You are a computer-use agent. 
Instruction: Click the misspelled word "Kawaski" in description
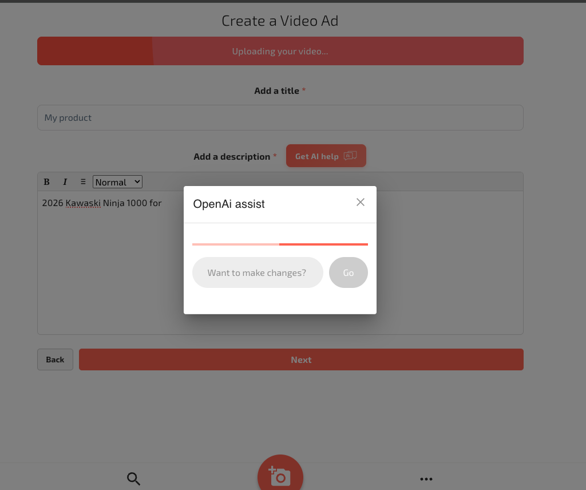[x=83, y=203]
